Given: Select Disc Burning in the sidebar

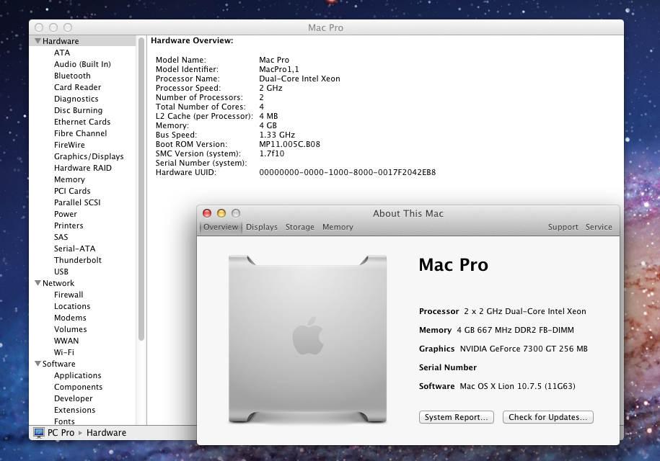Looking at the screenshot, I should click(x=79, y=110).
